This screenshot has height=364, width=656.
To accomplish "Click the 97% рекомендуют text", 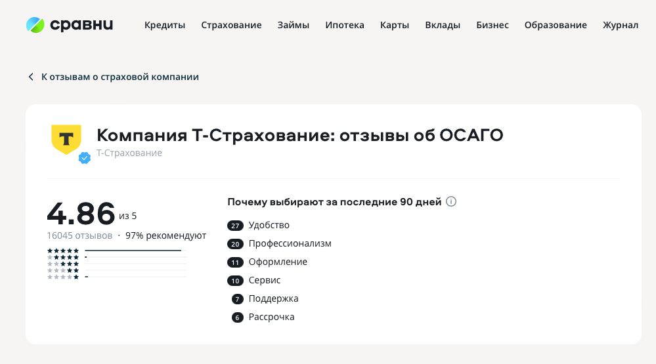I will click(x=165, y=235).
